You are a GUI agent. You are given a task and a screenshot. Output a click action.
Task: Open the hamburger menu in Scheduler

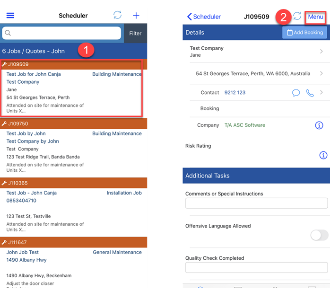[x=10, y=16]
